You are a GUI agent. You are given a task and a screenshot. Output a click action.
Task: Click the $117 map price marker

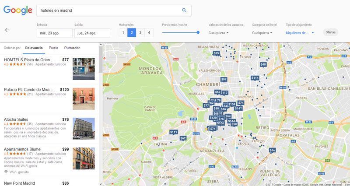click(224, 93)
